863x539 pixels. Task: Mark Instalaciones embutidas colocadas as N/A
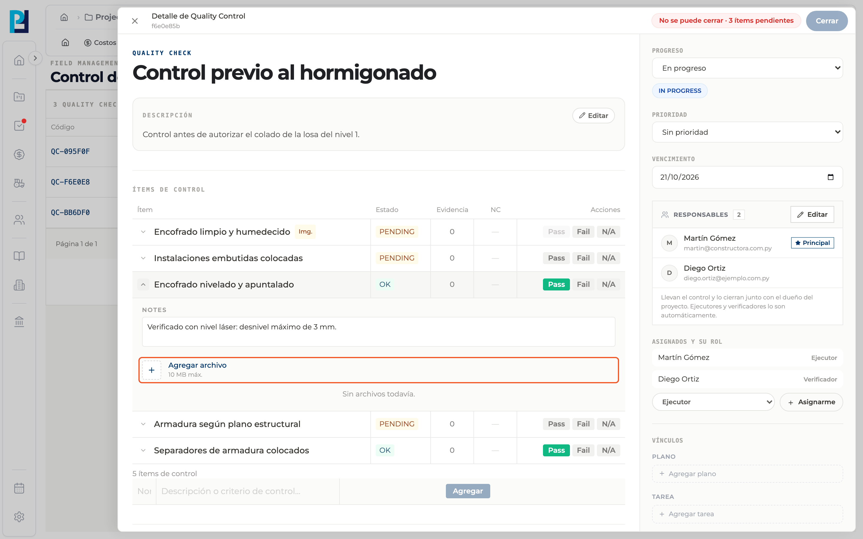[x=608, y=258]
